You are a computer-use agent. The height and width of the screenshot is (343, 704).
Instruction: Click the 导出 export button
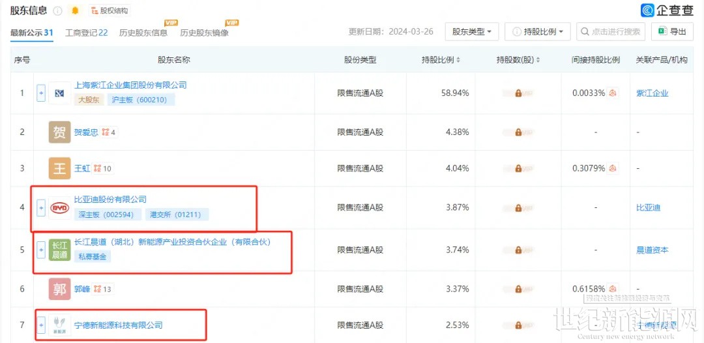[671, 31]
